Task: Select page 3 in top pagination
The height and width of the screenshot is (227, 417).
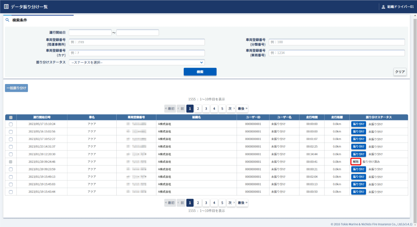Action: (x=206, y=108)
